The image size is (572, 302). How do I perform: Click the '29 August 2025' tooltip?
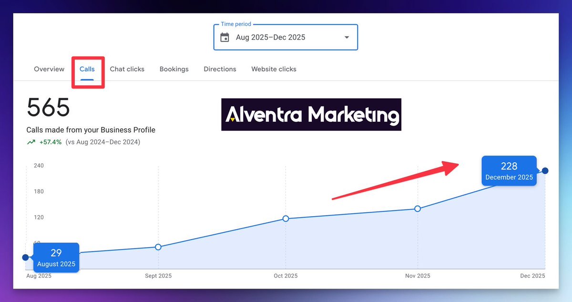(56, 258)
